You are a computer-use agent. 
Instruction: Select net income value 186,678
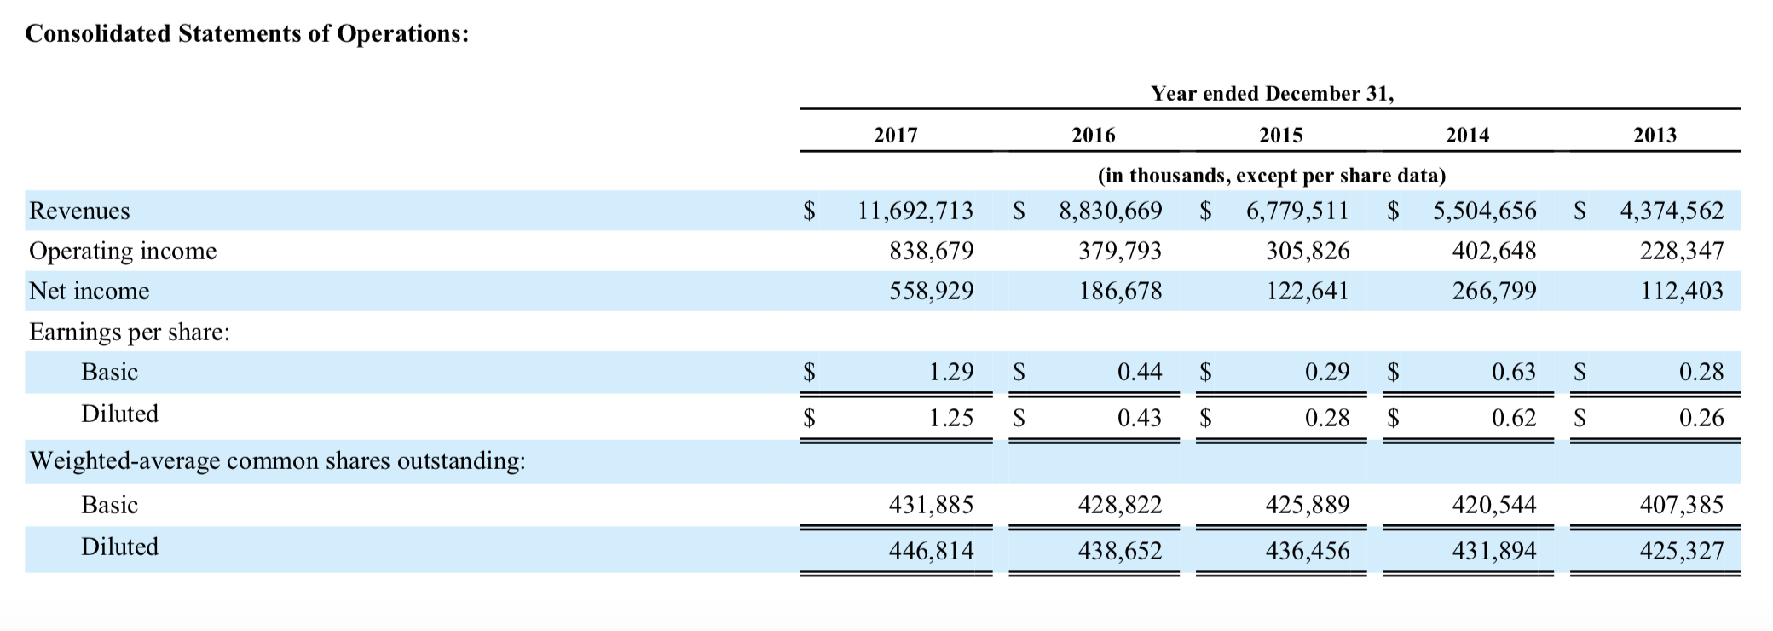(1120, 291)
